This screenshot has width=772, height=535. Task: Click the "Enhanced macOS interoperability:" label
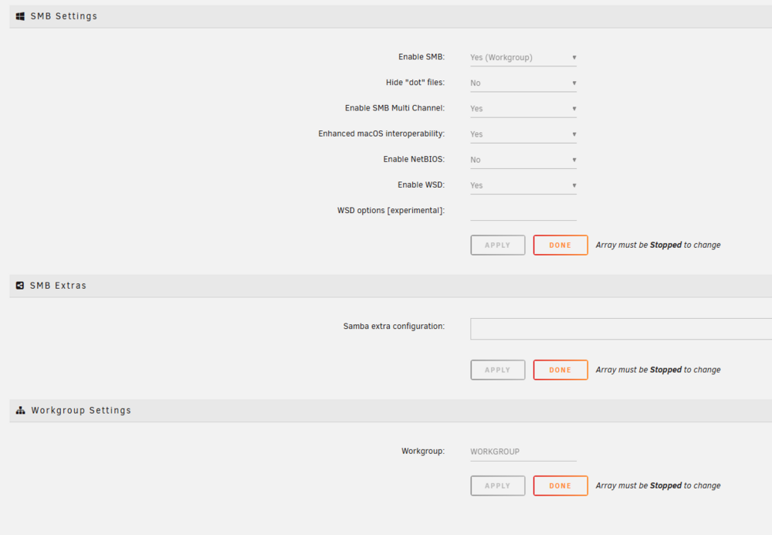(x=381, y=134)
